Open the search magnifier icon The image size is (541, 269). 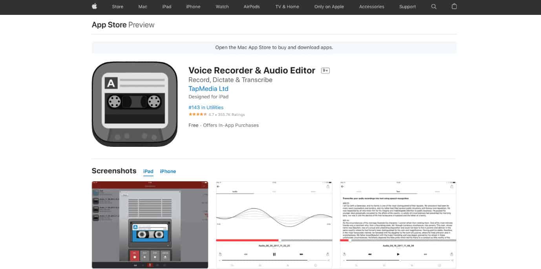coord(434,7)
